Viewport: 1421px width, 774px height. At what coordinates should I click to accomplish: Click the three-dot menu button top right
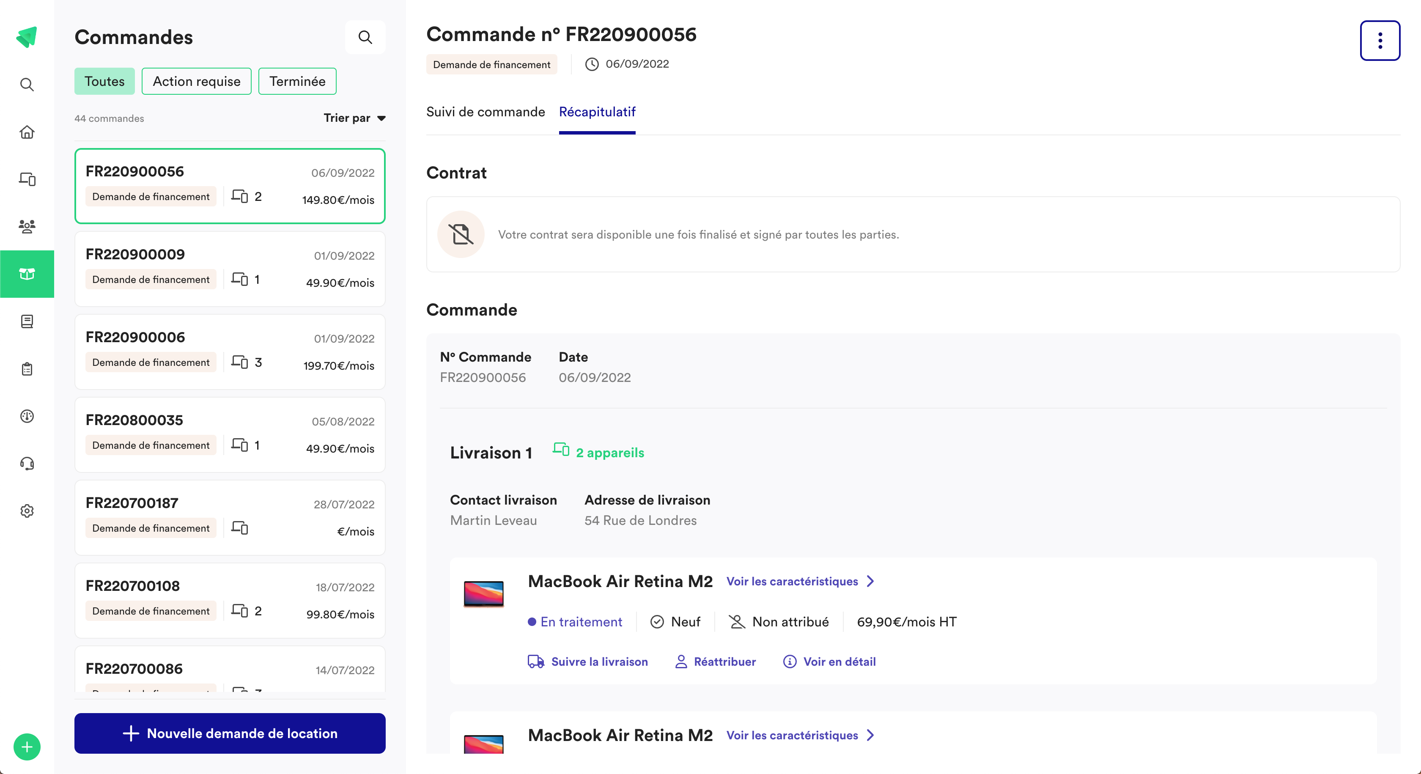1380,40
